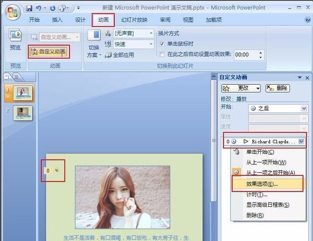
Task: Click the 00:00 auto-advance time field
Action: pyautogui.click(x=246, y=55)
